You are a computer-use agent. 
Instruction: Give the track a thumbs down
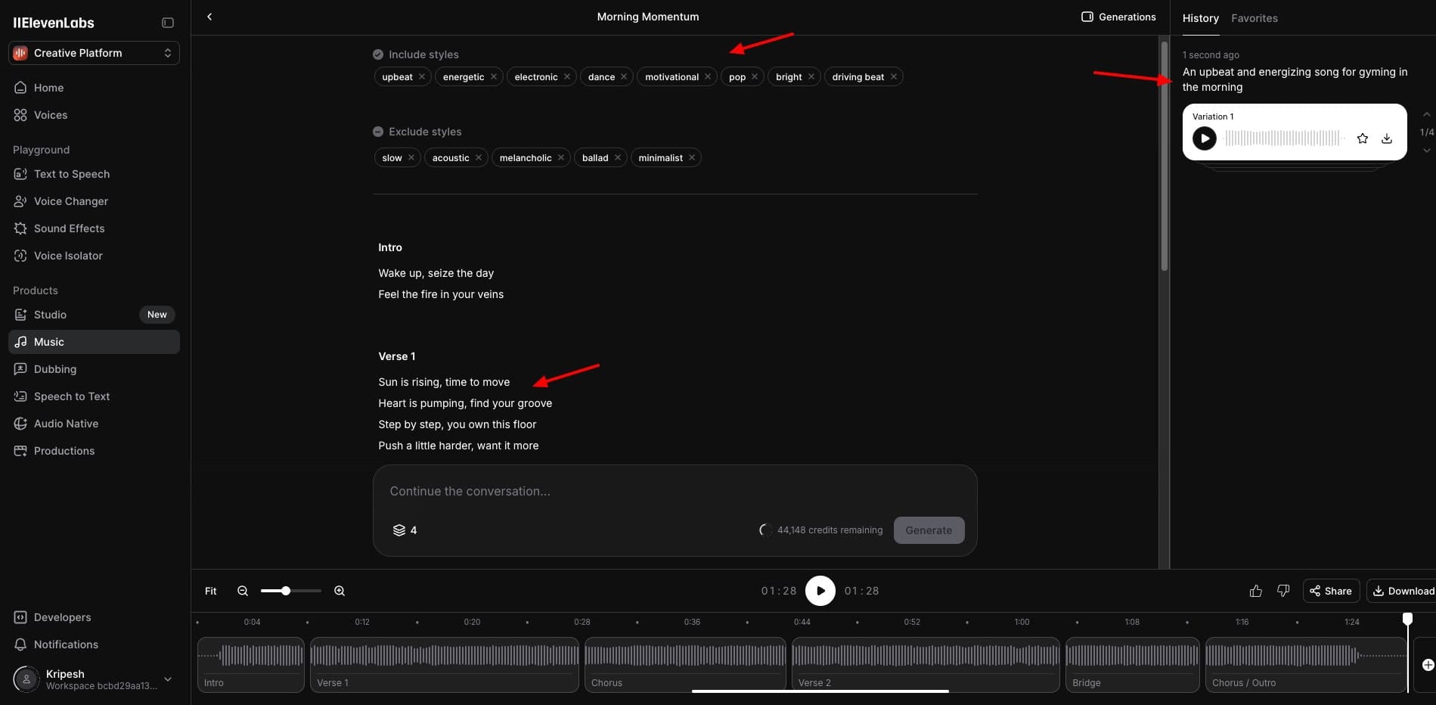[x=1282, y=591]
